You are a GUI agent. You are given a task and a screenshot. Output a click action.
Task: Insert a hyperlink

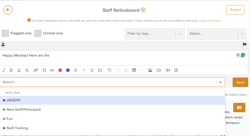(36, 70)
